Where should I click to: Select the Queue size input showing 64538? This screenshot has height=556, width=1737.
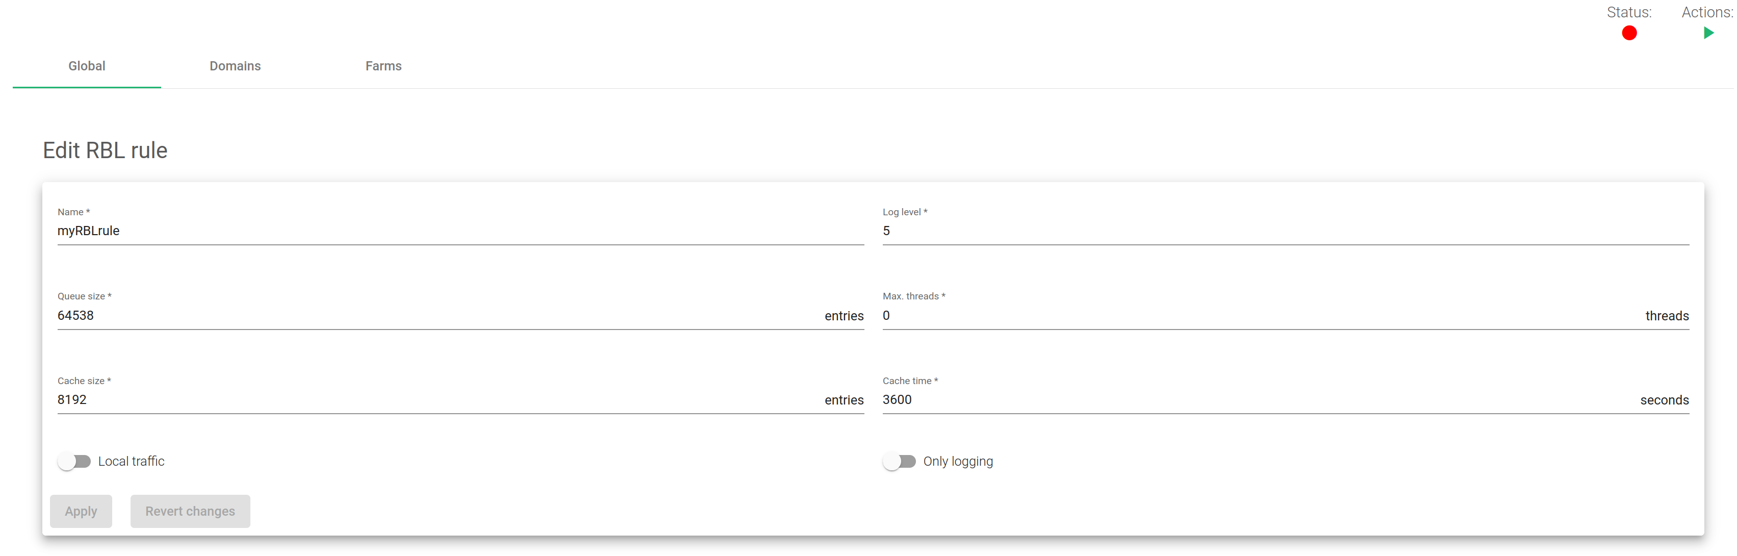[438, 316]
